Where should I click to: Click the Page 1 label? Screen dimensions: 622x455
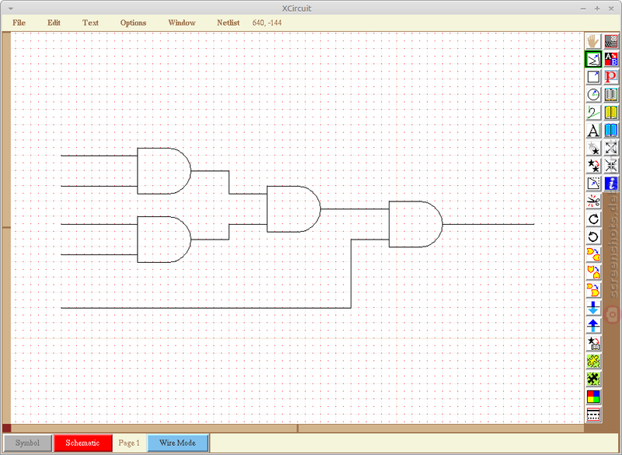(129, 443)
